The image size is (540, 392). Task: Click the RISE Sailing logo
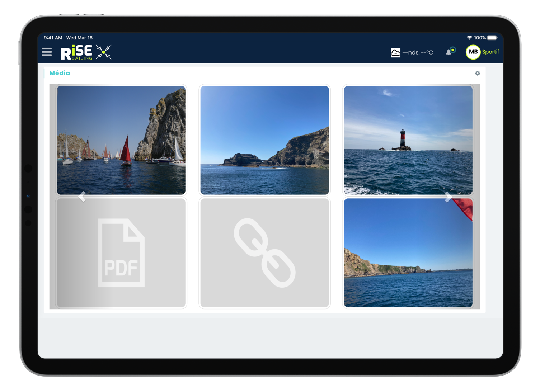[86, 52]
